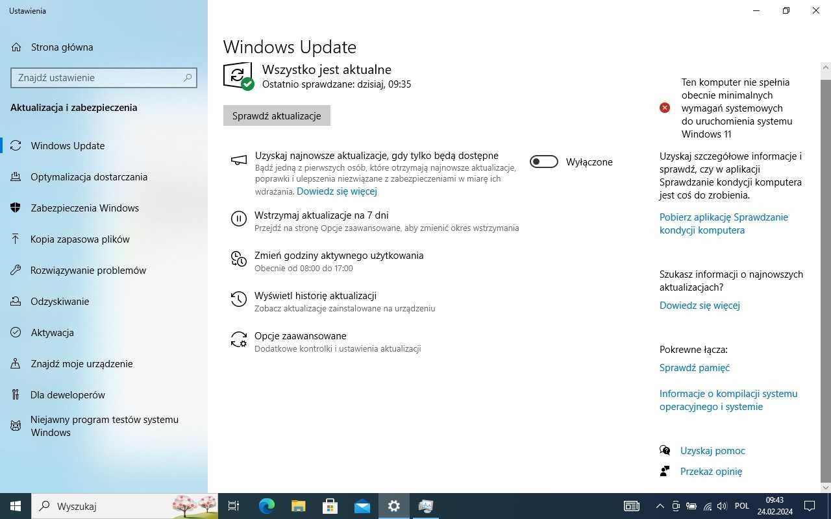This screenshot has height=519, width=831.
Task: Select Kopia zapasowa plików in sidebar
Action: click(x=104, y=239)
